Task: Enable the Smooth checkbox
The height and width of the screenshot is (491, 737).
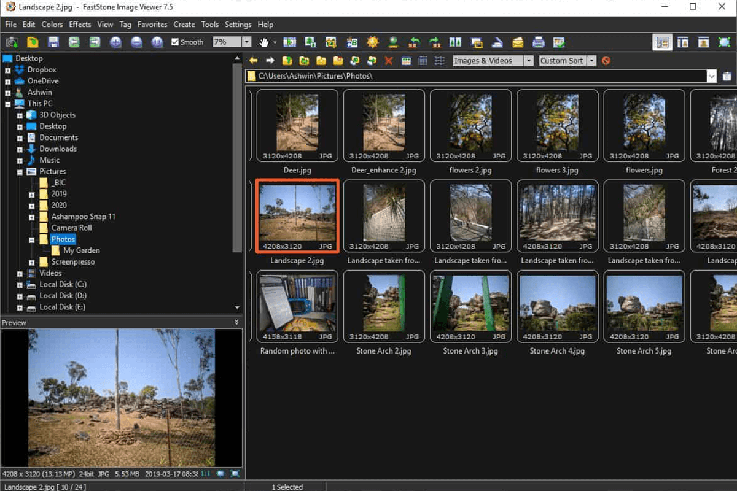Action: [x=176, y=42]
